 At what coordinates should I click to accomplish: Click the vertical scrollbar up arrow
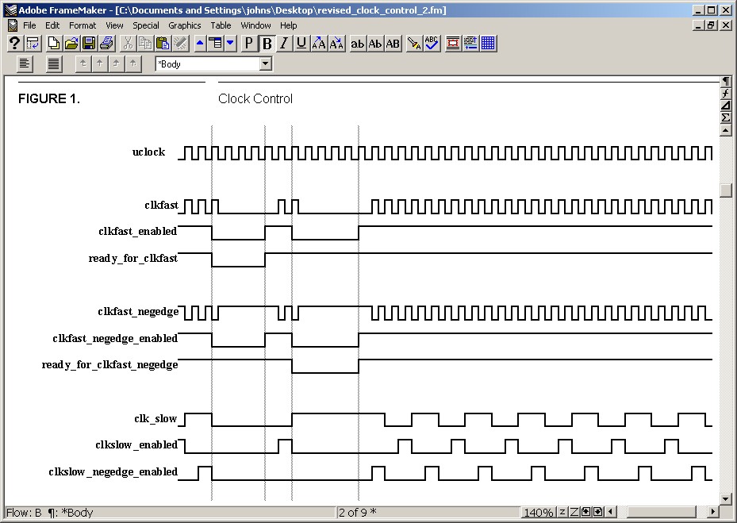click(726, 130)
